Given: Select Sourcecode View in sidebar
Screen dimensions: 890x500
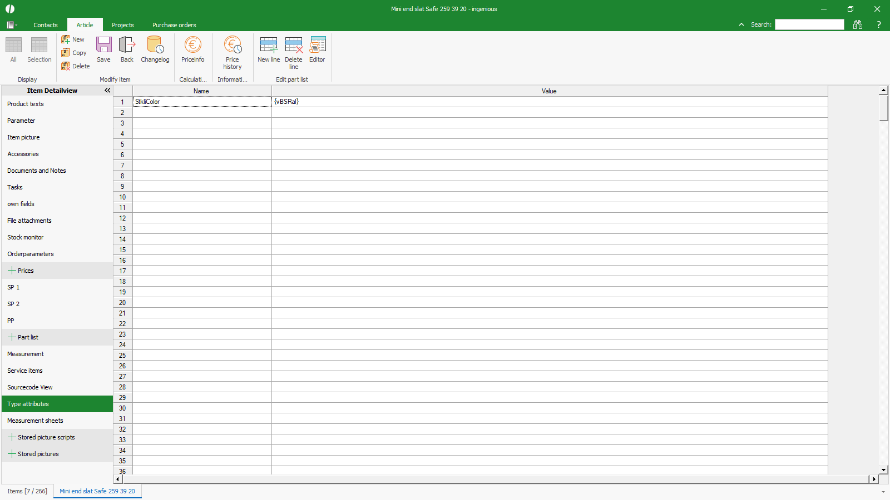Looking at the screenshot, I should click(30, 387).
